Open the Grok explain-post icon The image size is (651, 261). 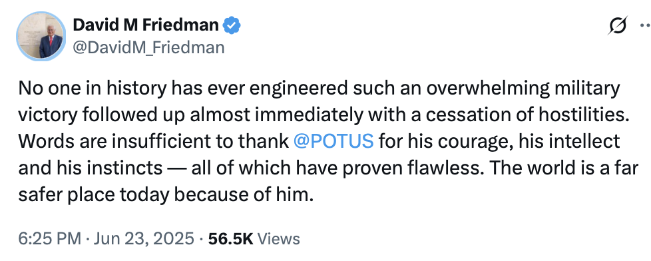[x=617, y=26]
